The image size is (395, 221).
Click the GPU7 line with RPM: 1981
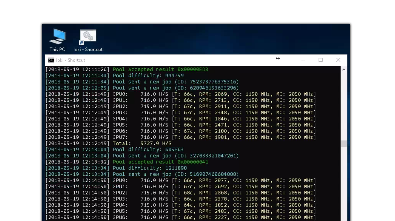pyautogui.click(x=181, y=137)
